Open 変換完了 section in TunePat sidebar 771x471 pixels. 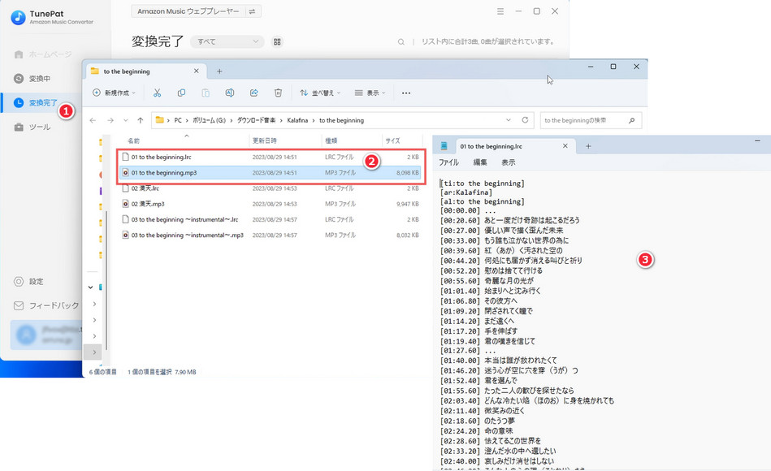point(36,103)
